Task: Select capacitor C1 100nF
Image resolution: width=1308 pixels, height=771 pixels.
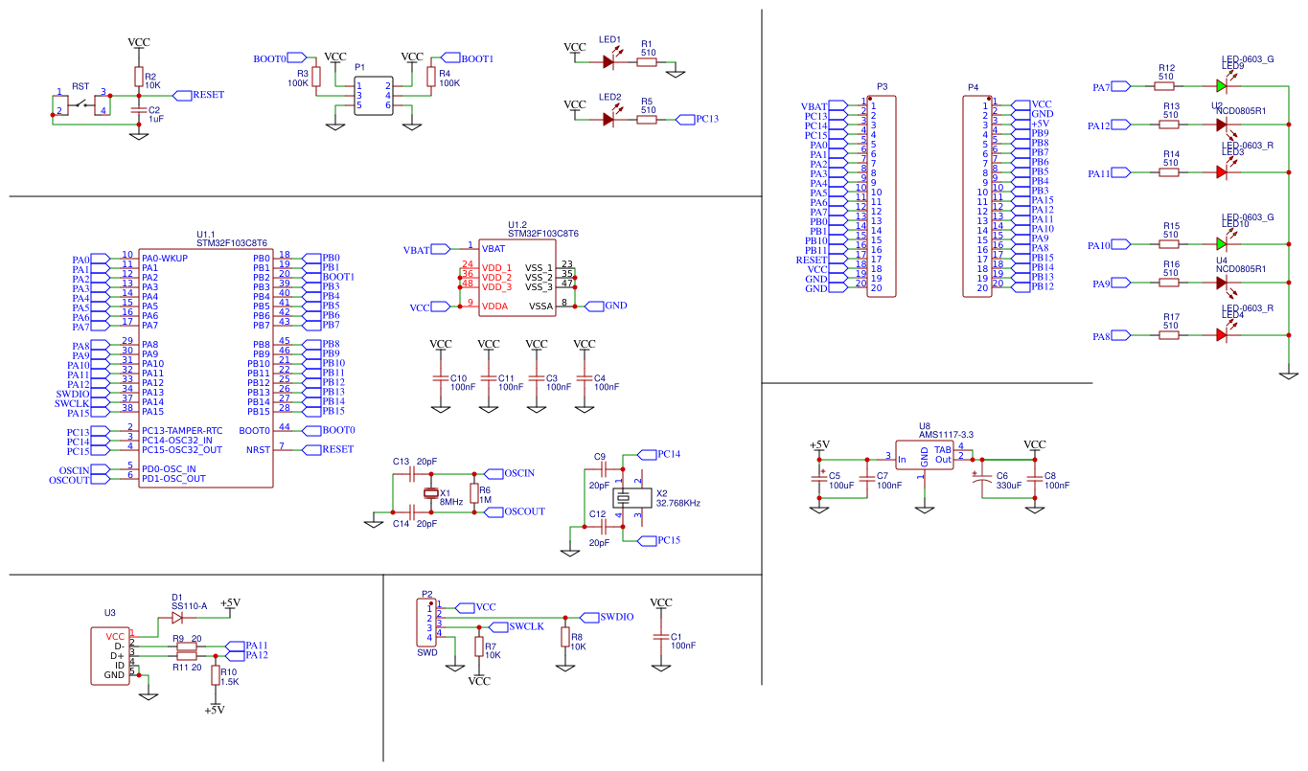Action: pyautogui.click(x=661, y=638)
